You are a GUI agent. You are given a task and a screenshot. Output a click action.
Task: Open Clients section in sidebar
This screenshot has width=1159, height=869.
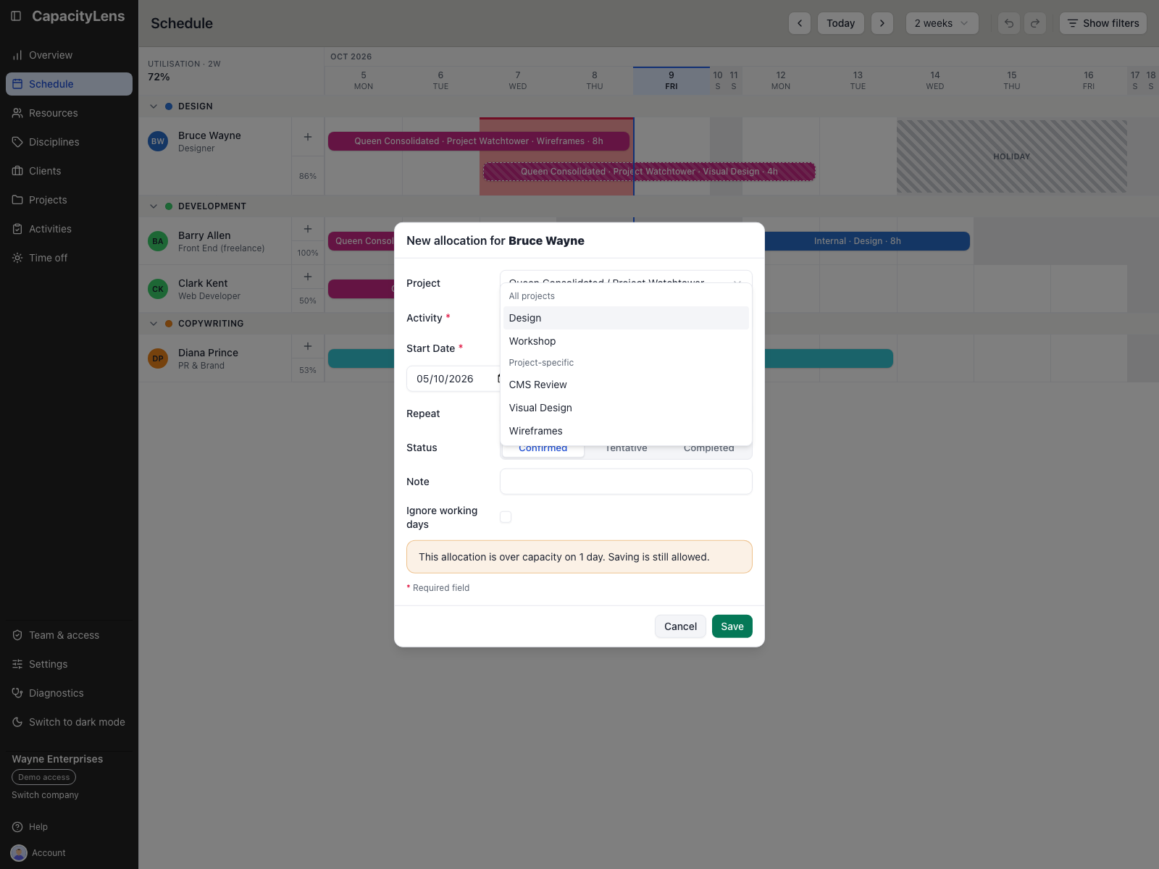point(69,171)
